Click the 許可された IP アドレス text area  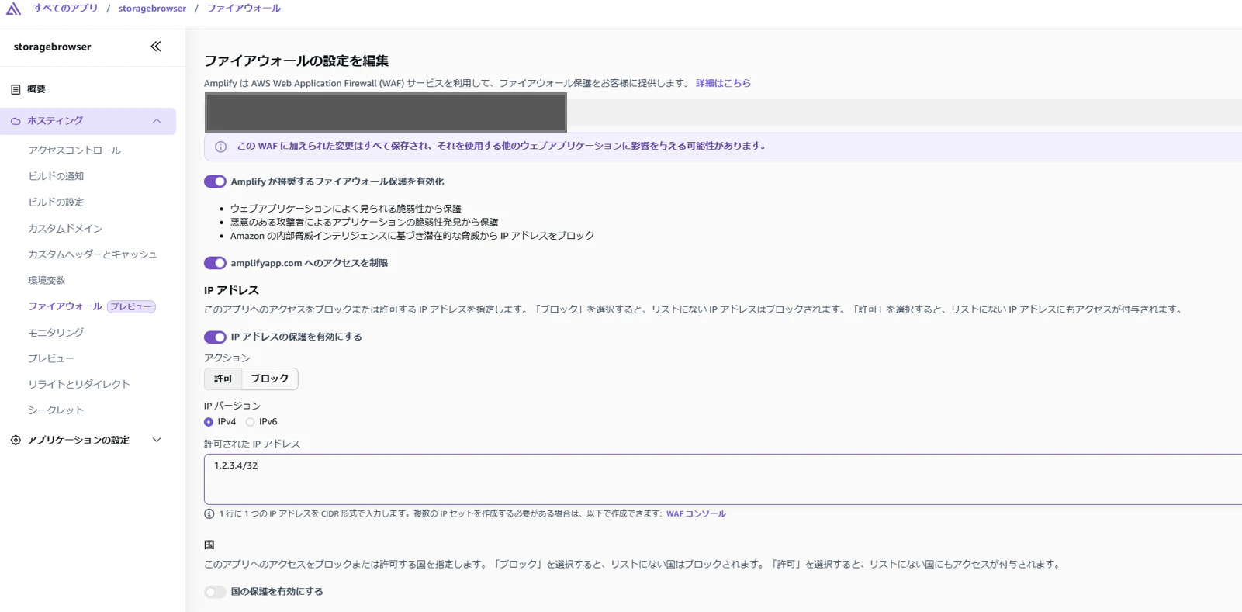723,479
